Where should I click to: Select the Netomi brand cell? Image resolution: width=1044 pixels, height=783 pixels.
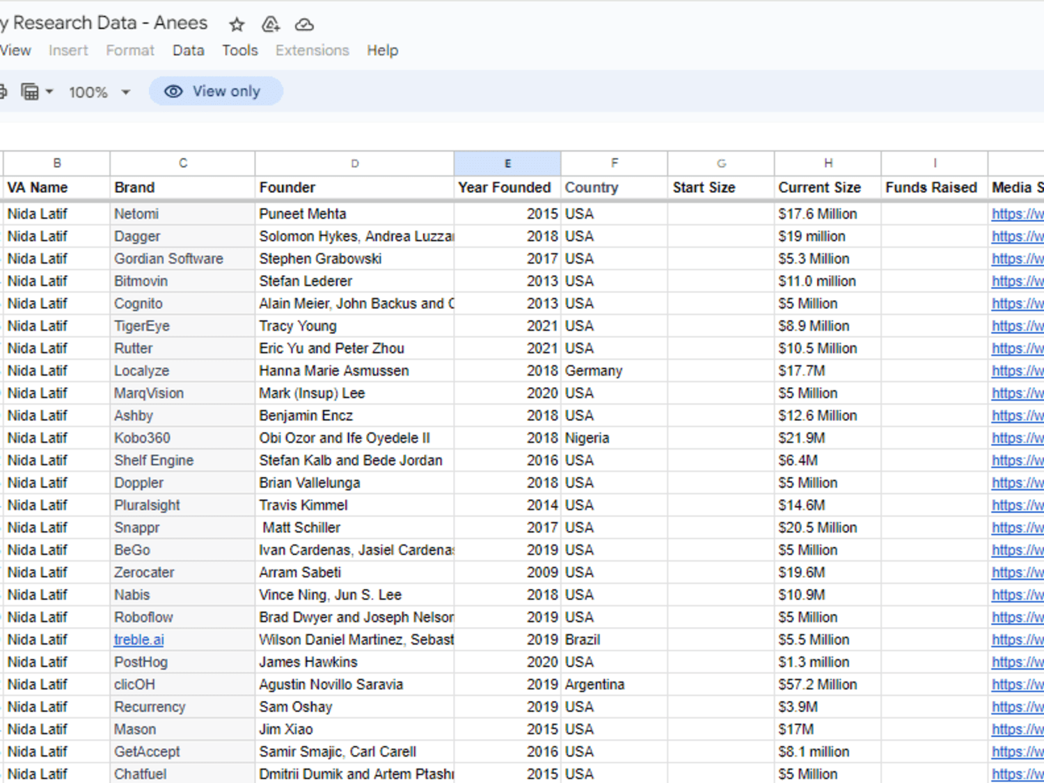tap(183, 214)
